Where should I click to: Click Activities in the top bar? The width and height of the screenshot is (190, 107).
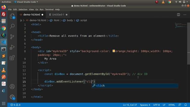coord(6,2)
